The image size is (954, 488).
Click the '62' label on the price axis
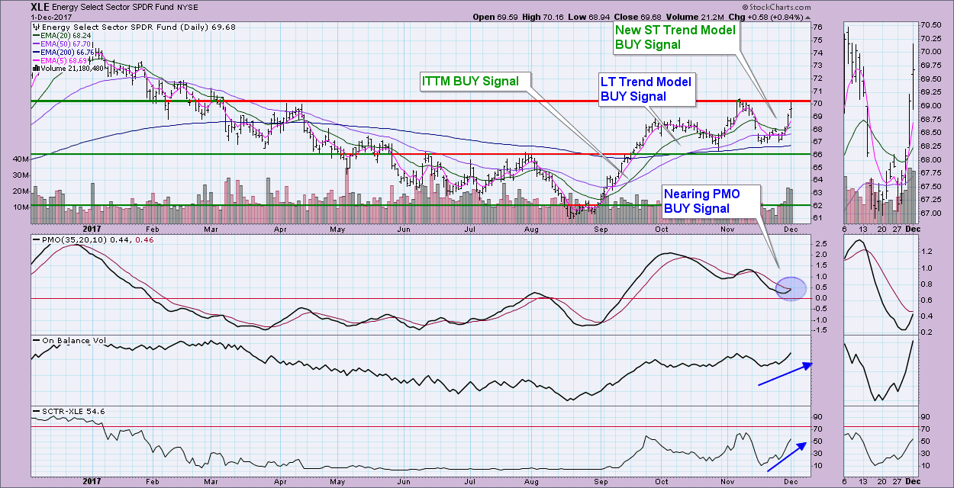pos(817,205)
